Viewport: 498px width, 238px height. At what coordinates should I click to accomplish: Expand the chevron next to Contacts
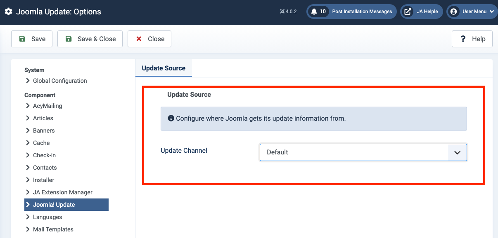pyautogui.click(x=28, y=168)
